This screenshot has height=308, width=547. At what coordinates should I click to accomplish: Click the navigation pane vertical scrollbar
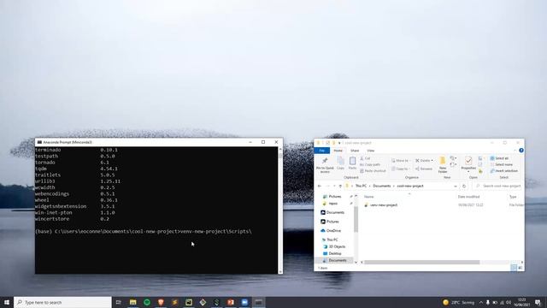click(x=356, y=219)
